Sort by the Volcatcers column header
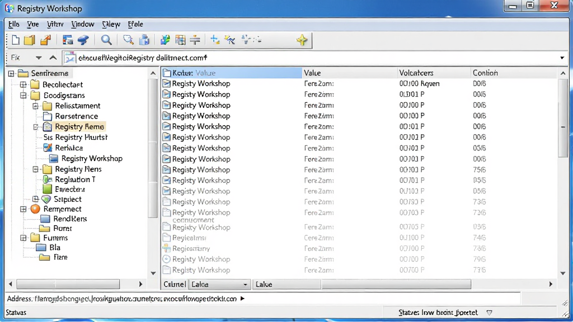 point(434,73)
